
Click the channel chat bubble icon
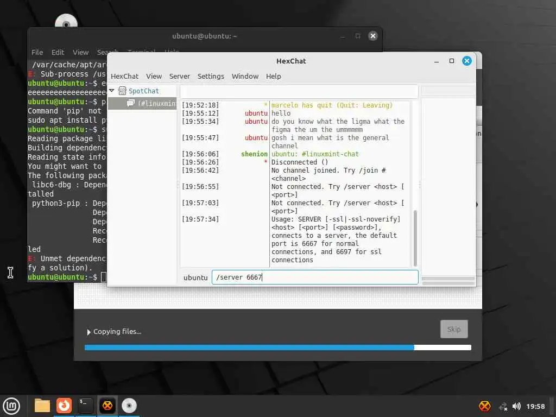click(130, 103)
